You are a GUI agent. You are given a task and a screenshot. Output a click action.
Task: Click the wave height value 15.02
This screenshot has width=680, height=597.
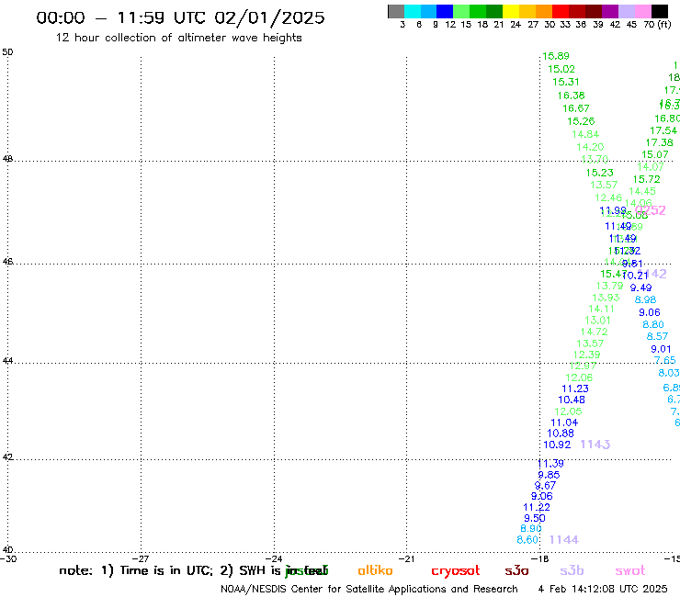561,69
